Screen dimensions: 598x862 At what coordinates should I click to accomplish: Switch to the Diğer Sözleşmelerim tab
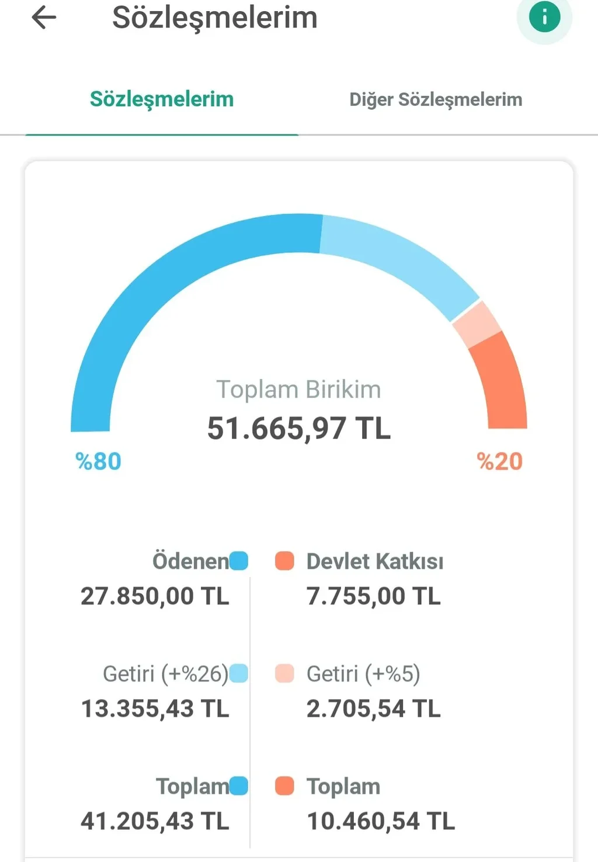(x=436, y=99)
